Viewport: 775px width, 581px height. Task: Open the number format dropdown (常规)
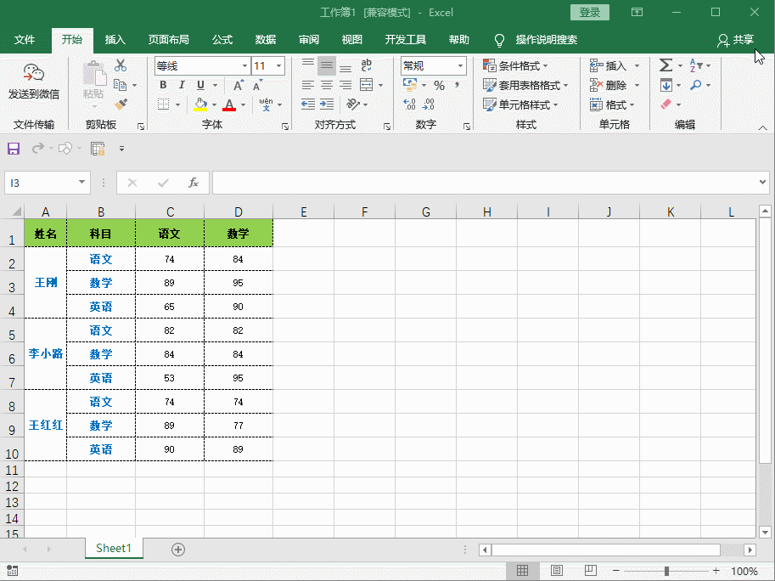pyautogui.click(x=460, y=65)
